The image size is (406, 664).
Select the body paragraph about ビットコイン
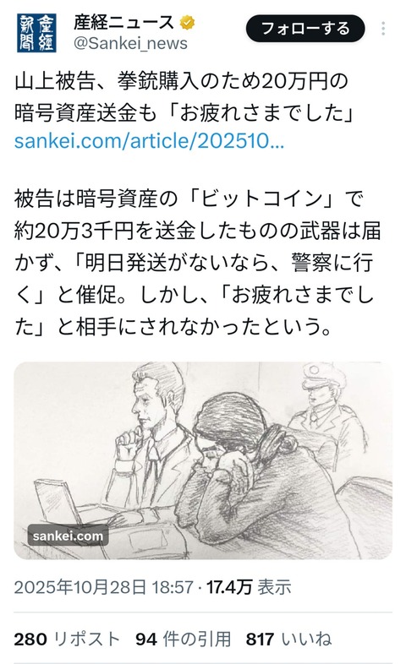tap(197, 263)
